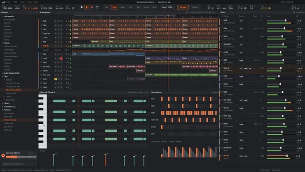The width and height of the screenshot is (305, 172).
Task: Open the Edit menu
Action: 16,2
